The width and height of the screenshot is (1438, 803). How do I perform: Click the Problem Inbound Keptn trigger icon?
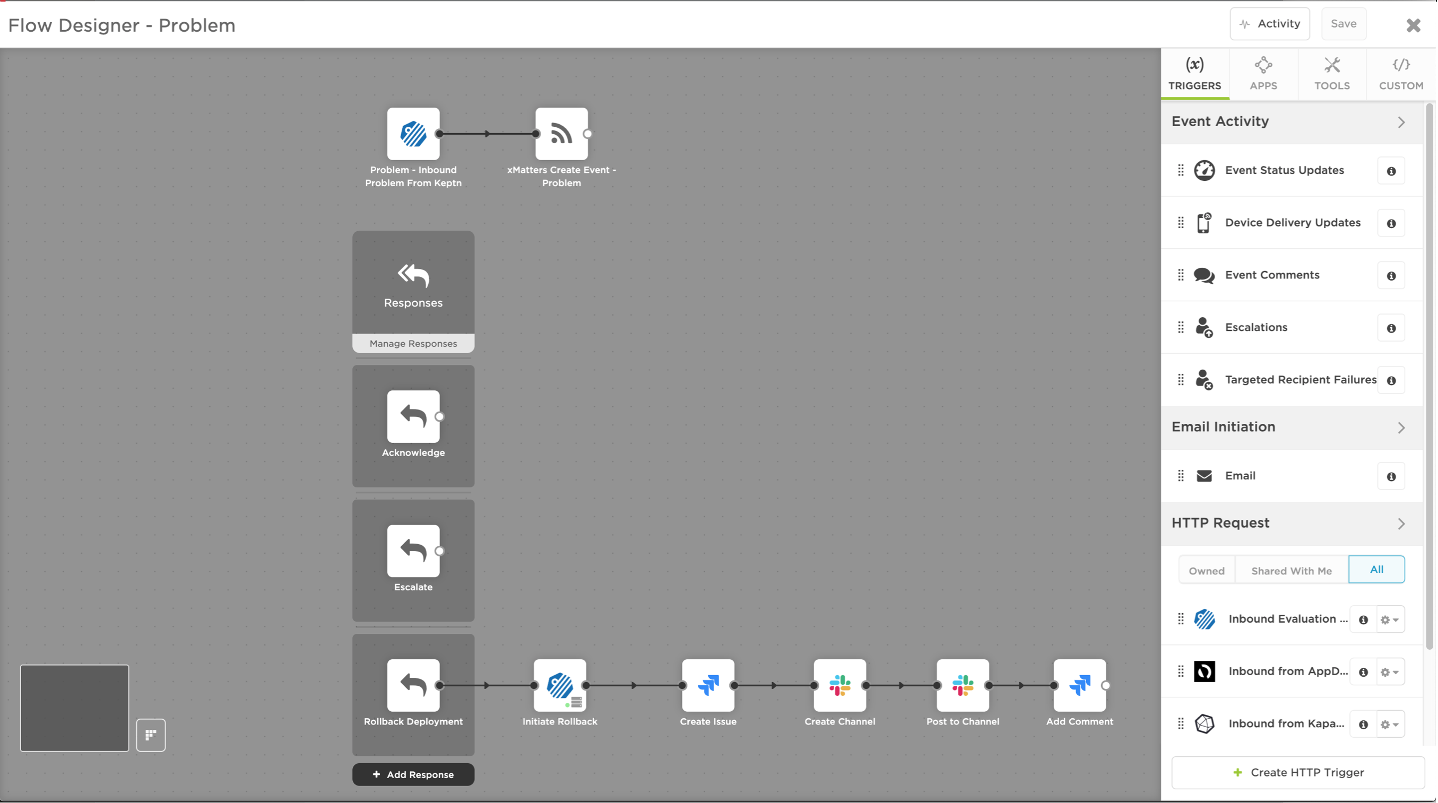point(413,134)
